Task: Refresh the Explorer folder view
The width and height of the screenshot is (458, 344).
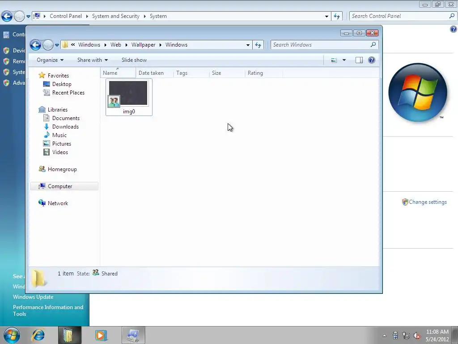Action: (258, 45)
